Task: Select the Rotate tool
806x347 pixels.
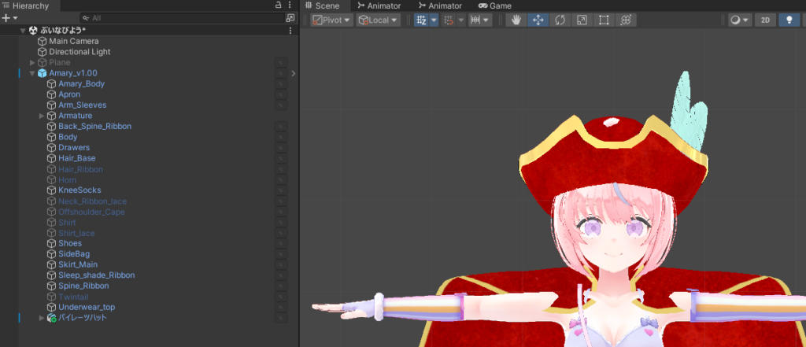Action: click(x=560, y=20)
